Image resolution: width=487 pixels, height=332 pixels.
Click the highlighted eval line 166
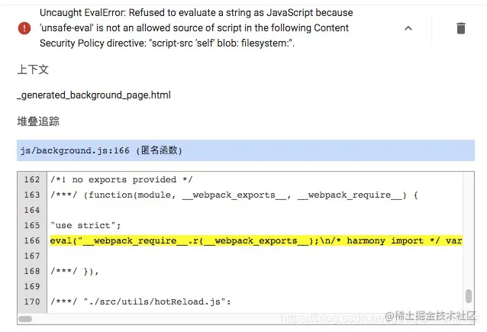256,240
